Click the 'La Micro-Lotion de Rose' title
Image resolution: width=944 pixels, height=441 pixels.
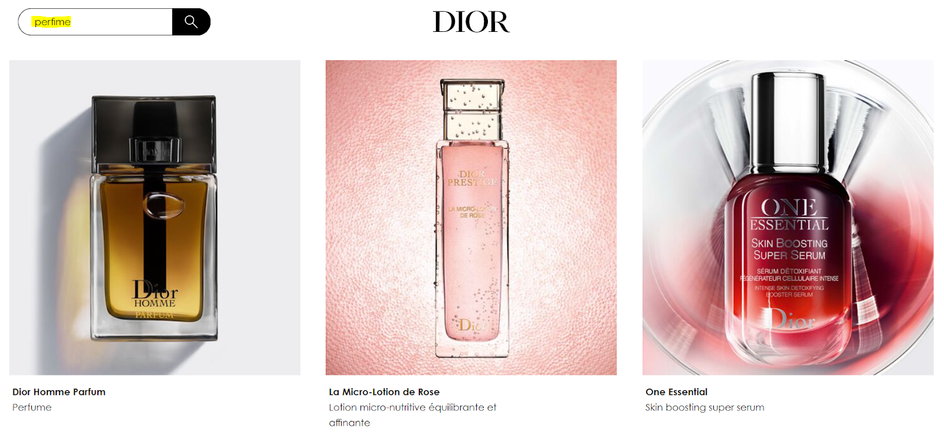point(384,392)
